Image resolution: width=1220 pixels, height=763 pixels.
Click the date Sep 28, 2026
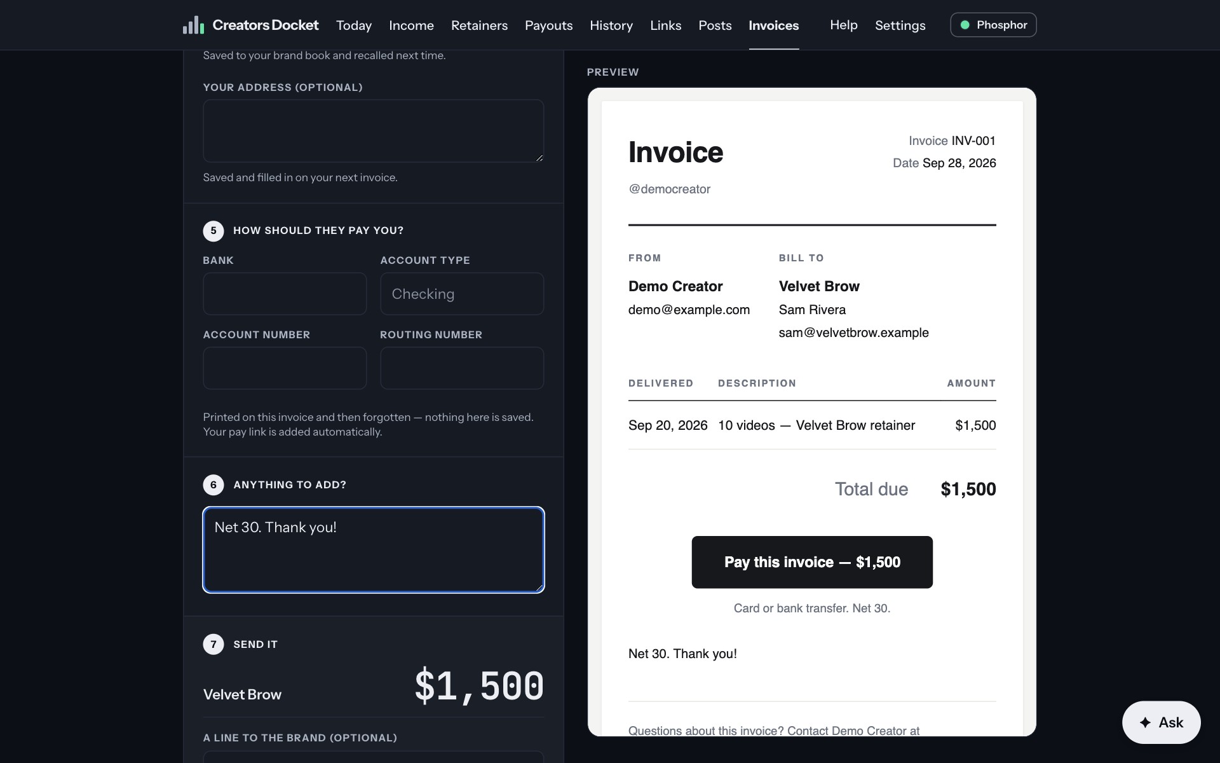[959, 163]
